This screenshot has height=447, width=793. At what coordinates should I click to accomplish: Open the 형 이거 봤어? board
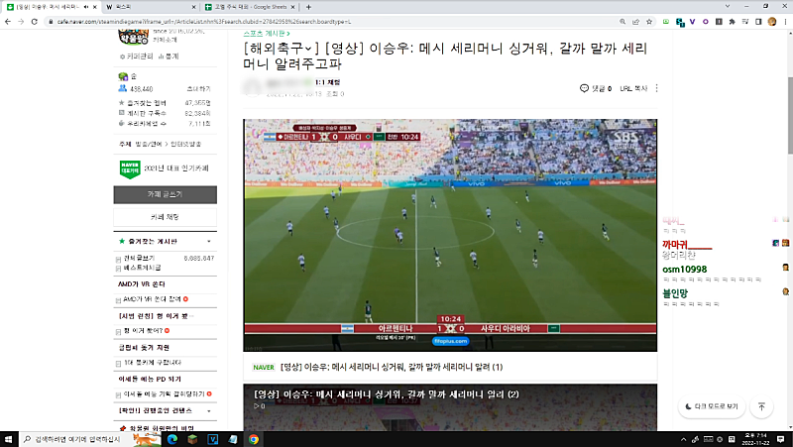[143, 331]
